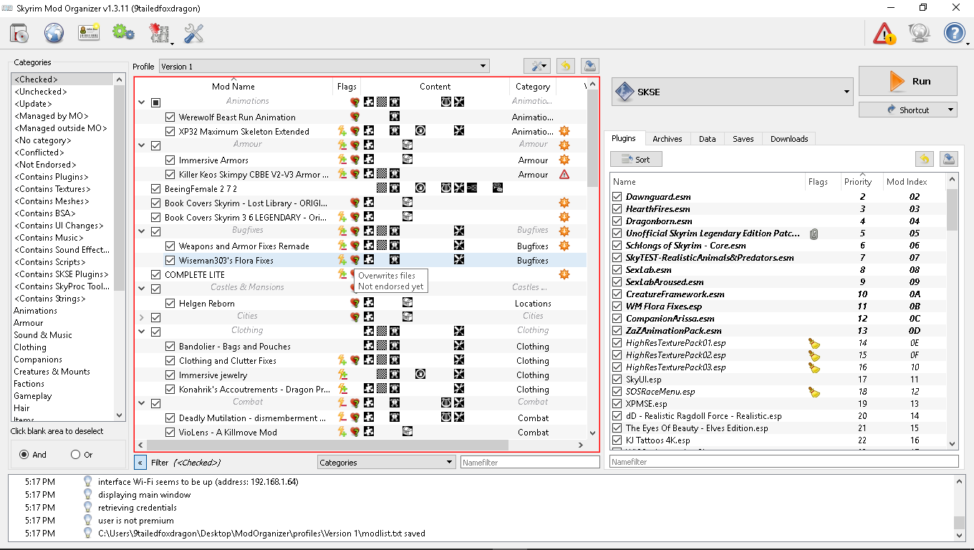This screenshot has width=974, height=550.
Task: Click the mod list Namefilter field
Action: (530, 462)
